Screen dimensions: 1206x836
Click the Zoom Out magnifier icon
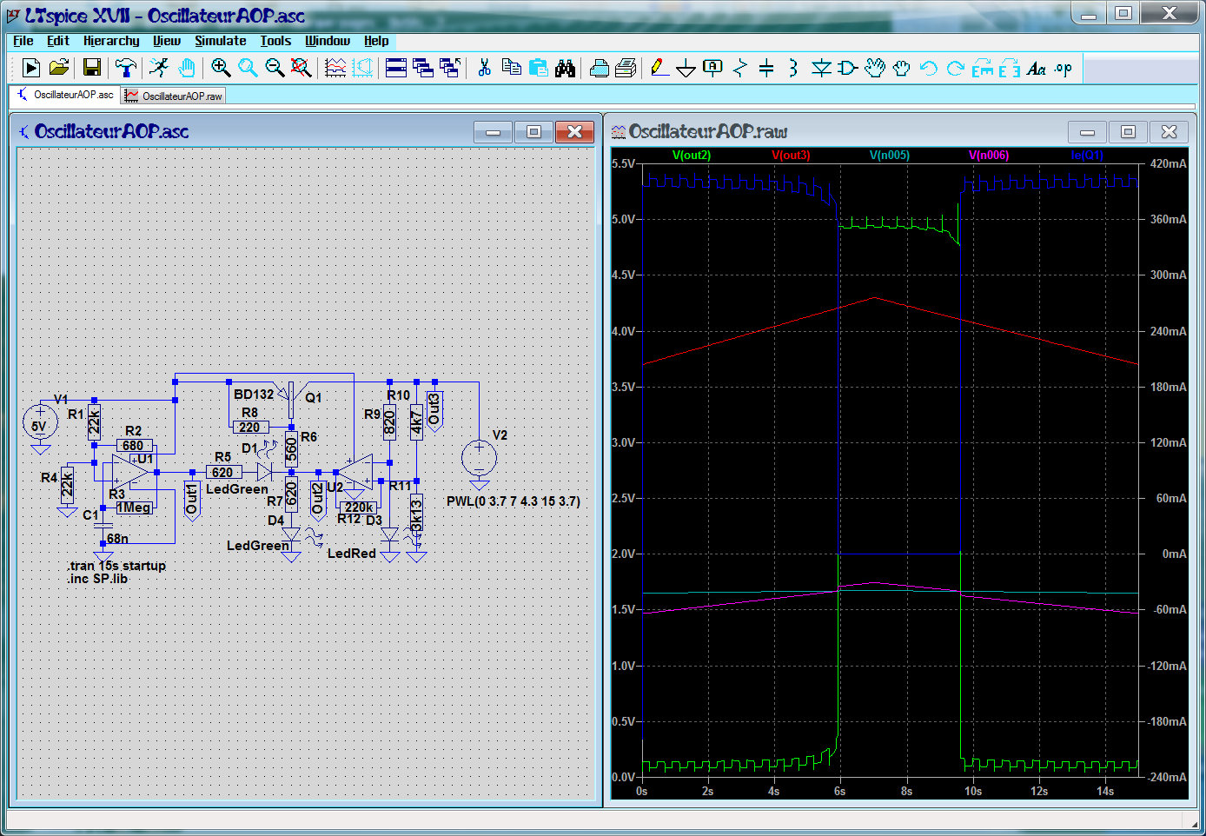(275, 68)
